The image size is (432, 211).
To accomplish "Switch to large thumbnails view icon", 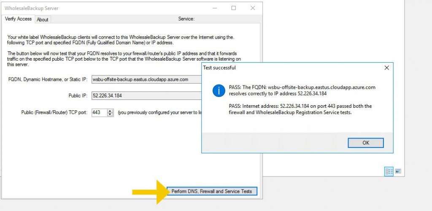I will pos(398,171).
